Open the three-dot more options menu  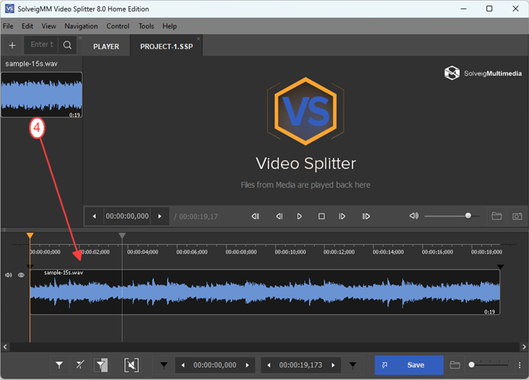click(520, 365)
